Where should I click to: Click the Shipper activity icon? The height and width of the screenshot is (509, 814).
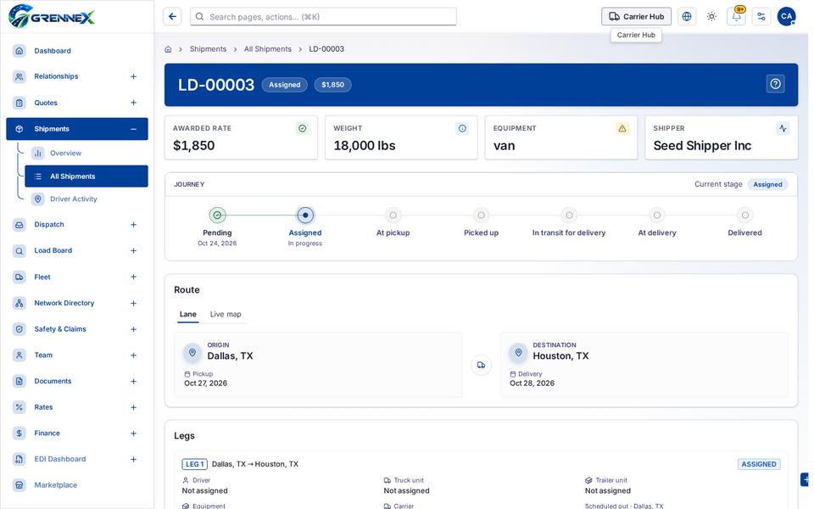[783, 128]
